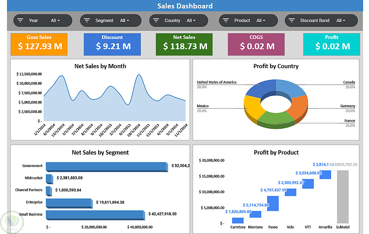Viewport: 369px width, 234px height.
Task: Click the teal Profit KPI card
Action: pos(332,45)
